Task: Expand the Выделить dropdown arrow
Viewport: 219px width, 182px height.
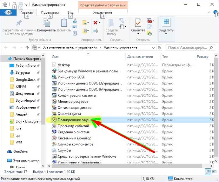Action: pyautogui.click(x=166, y=34)
